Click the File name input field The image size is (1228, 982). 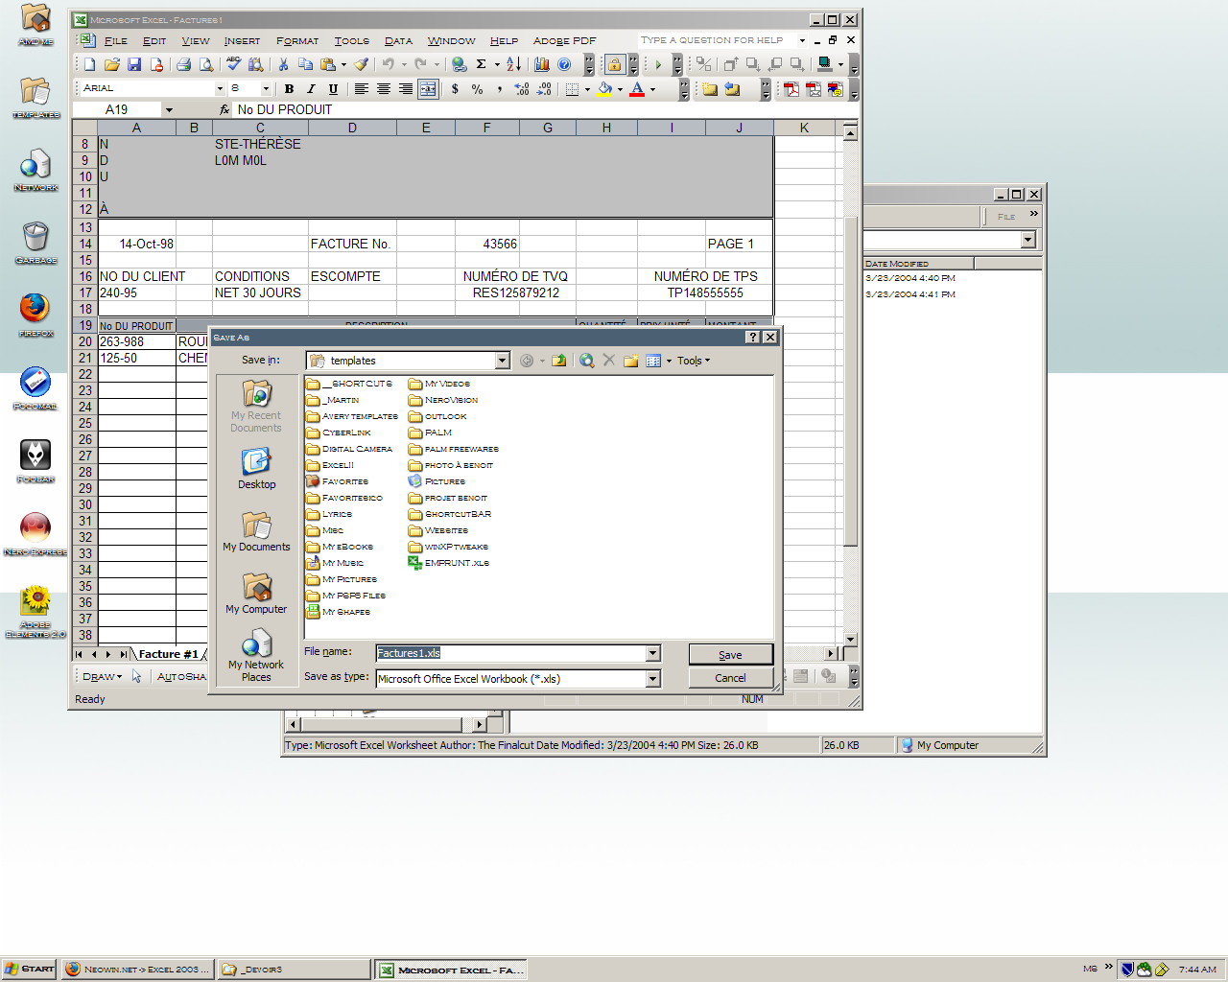coord(510,653)
